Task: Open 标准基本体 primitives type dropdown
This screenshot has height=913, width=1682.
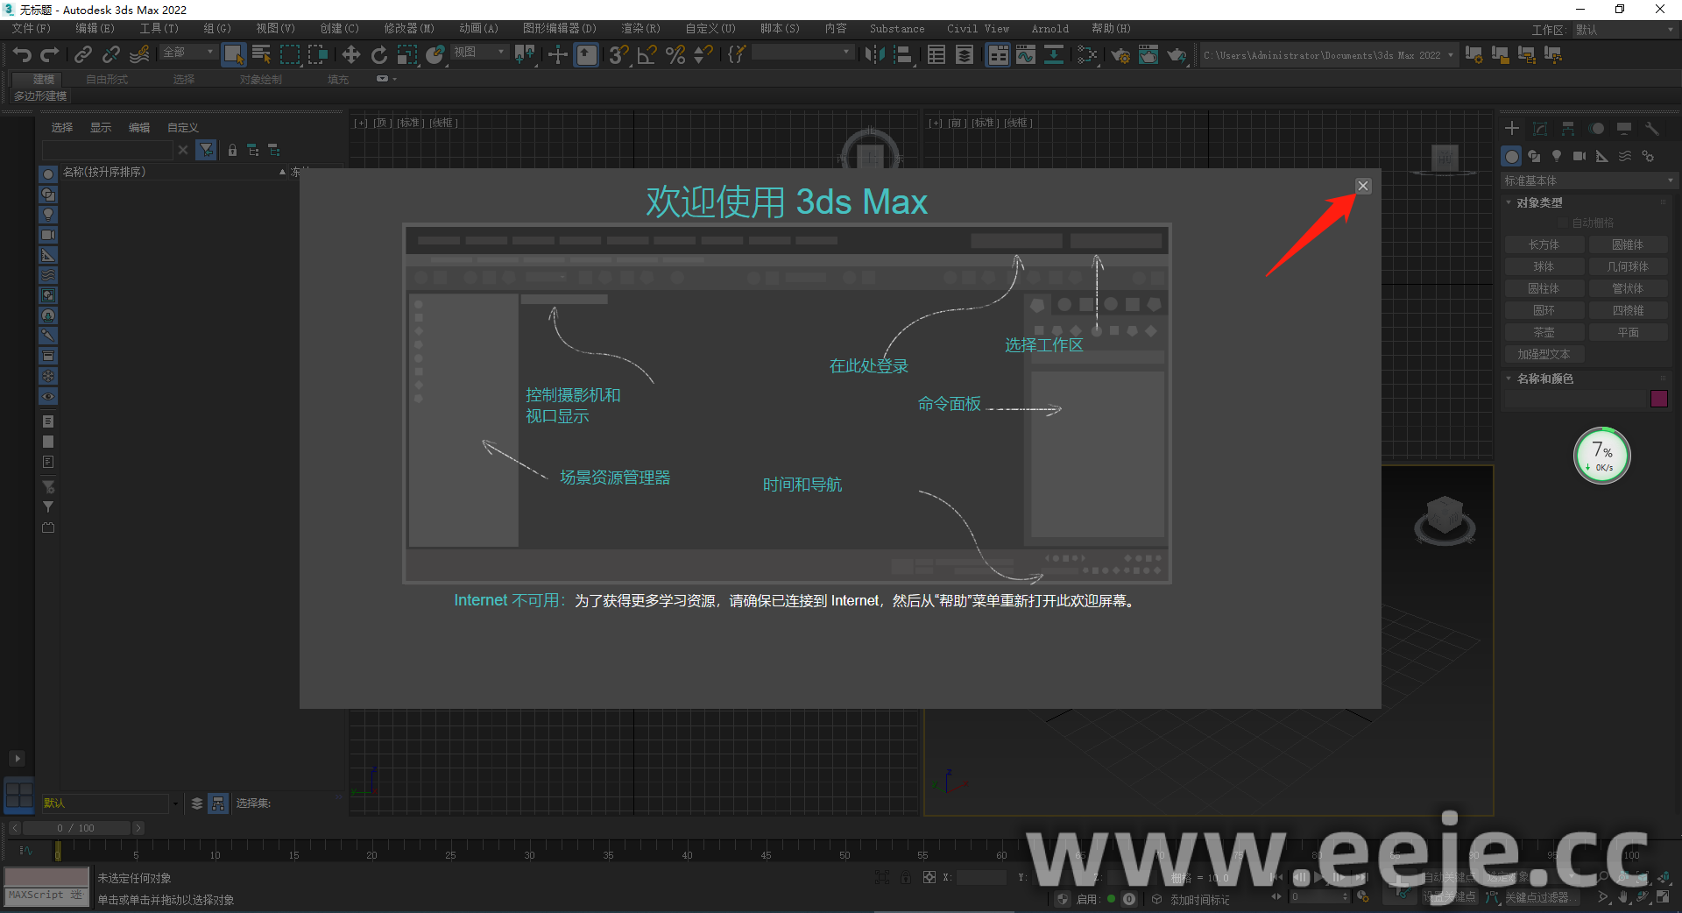Action: pos(1587,180)
